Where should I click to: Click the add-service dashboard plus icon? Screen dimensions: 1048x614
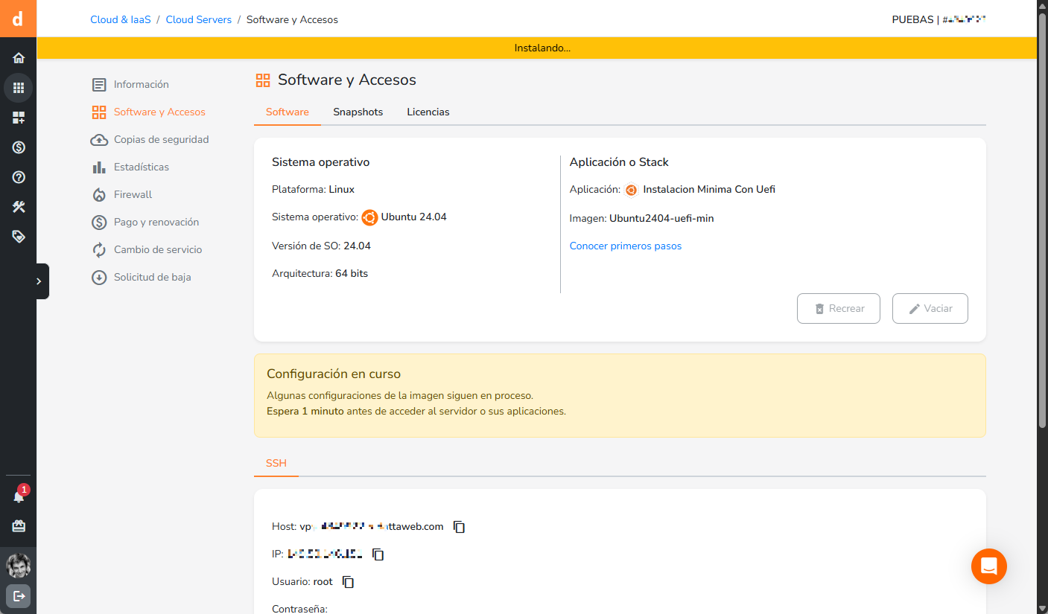(19, 118)
